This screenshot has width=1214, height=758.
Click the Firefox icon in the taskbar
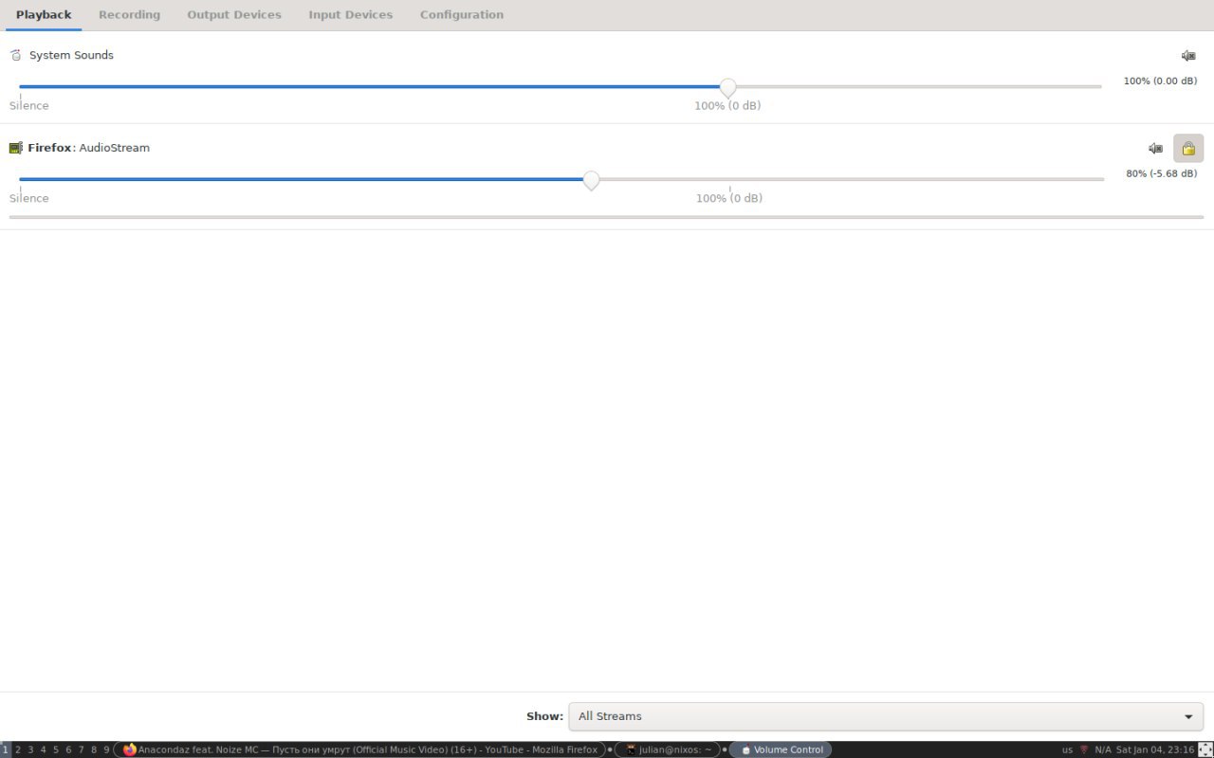(x=130, y=749)
